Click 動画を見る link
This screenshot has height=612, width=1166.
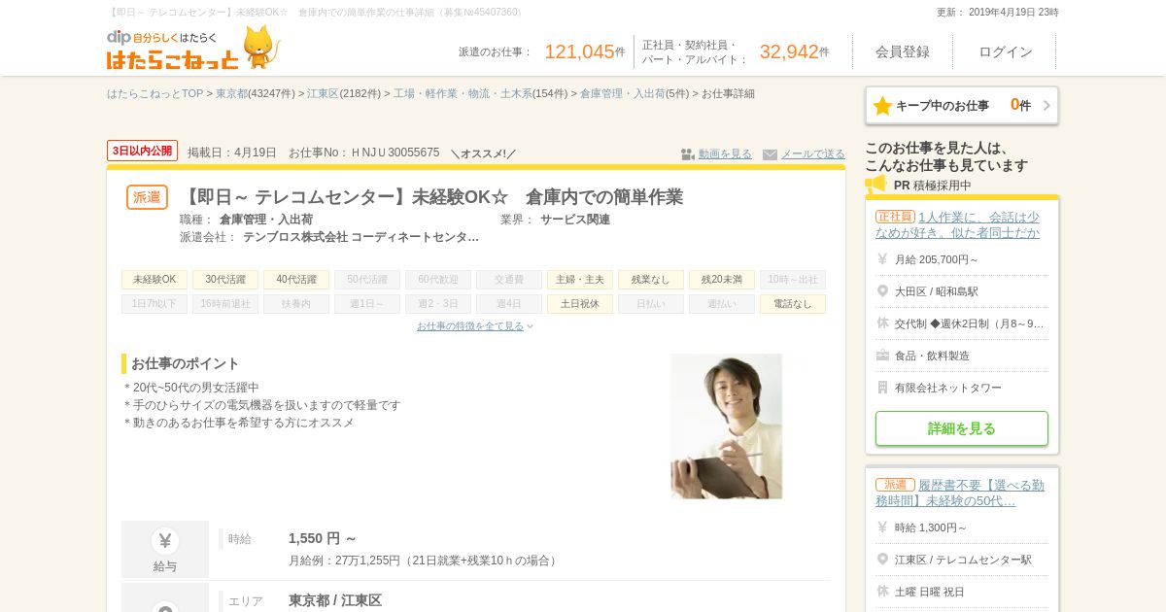725,154
